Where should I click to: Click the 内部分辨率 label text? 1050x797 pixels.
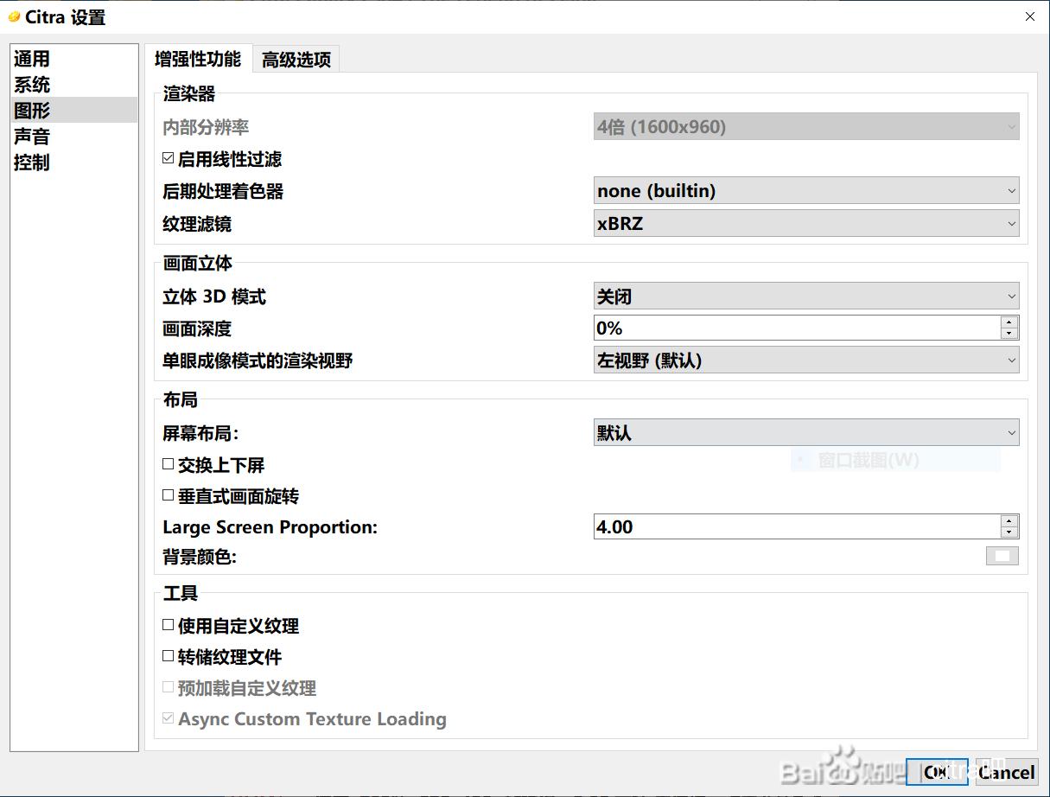click(206, 127)
